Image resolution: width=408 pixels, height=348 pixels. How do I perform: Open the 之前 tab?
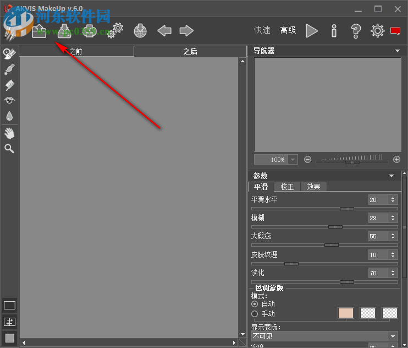[x=76, y=51]
